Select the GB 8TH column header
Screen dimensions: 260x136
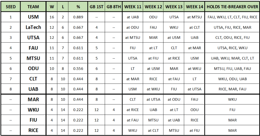(113, 7)
